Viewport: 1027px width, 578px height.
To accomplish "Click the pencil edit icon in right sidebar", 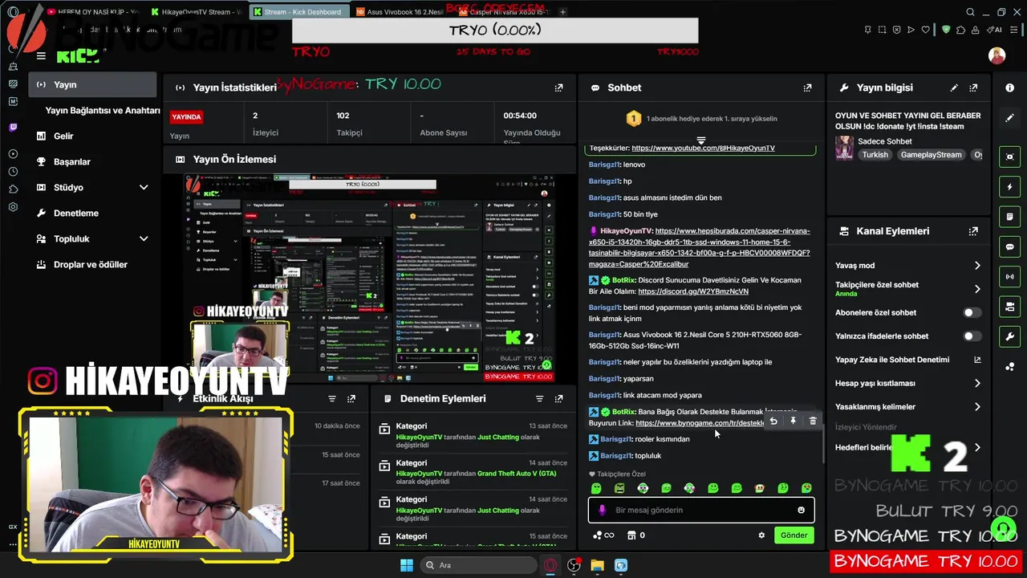I will [1009, 117].
